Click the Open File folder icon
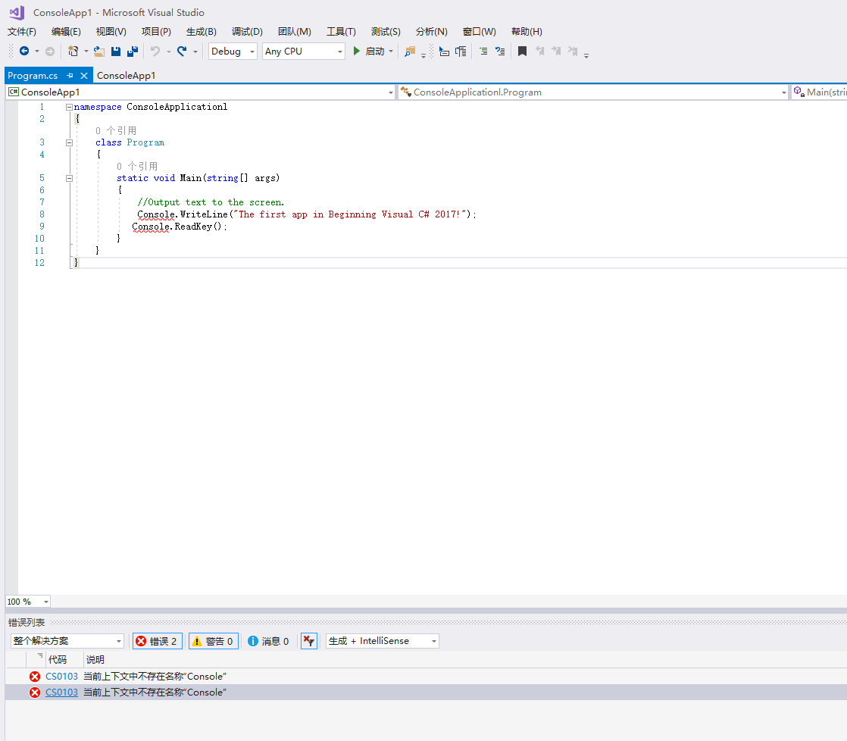The width and height of the screenshot is (847, 741). [98, 52]
